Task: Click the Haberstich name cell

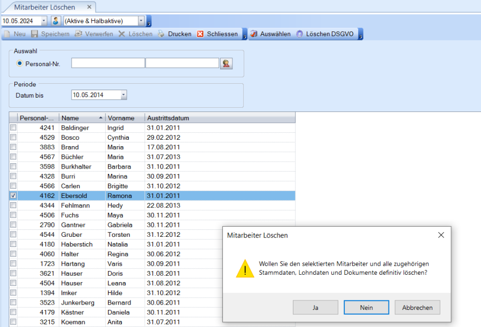Action: pos(82,244)
